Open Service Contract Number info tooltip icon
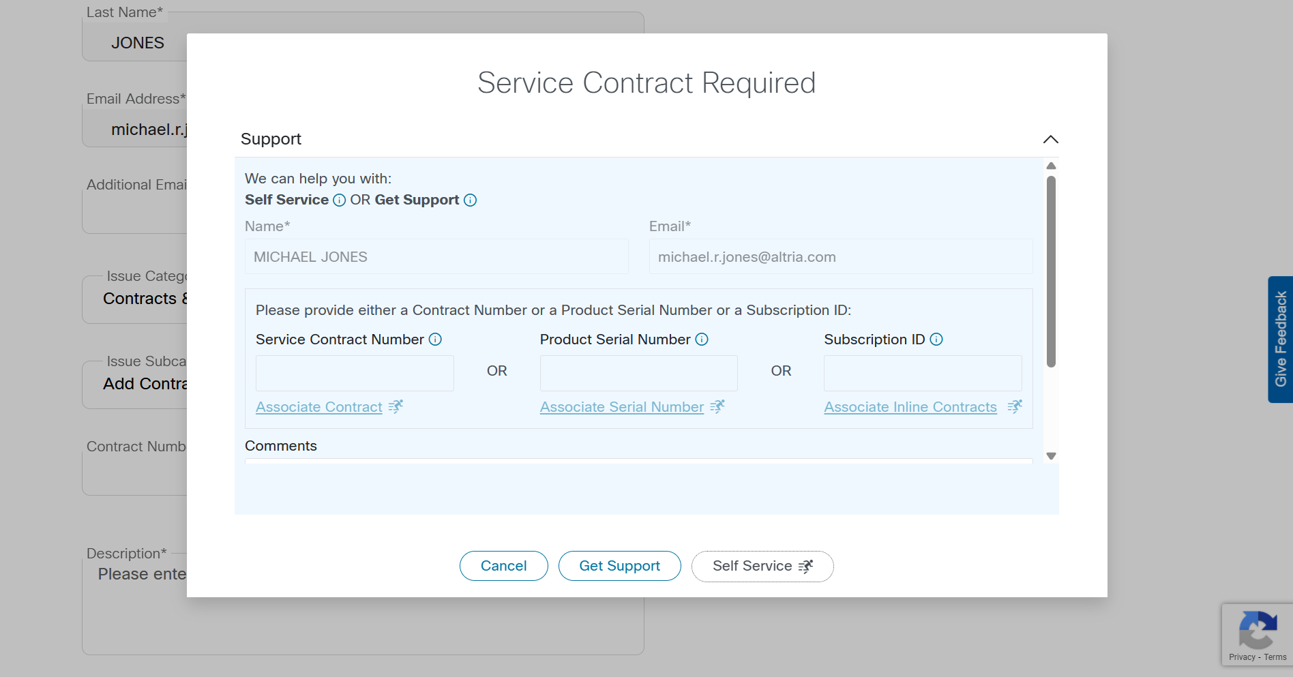Screen dimensions: 1293x677 click(x=435, y=340)
